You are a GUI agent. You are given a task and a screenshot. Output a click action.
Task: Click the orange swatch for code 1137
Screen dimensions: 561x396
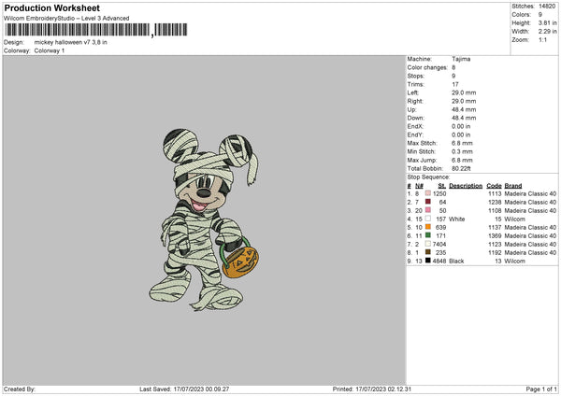428,227
